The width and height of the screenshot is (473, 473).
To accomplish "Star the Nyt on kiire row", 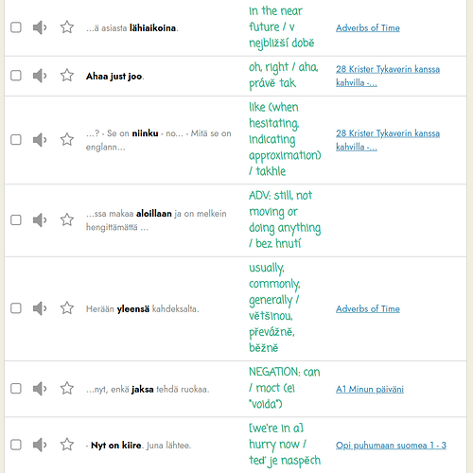I will [x=67, y=445].
